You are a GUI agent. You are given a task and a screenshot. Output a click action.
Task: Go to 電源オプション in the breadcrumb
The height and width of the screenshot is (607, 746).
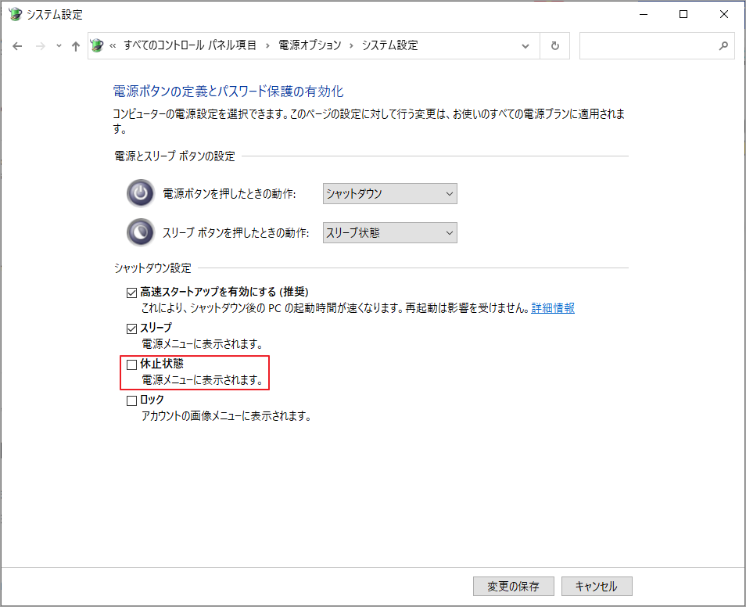309,45
